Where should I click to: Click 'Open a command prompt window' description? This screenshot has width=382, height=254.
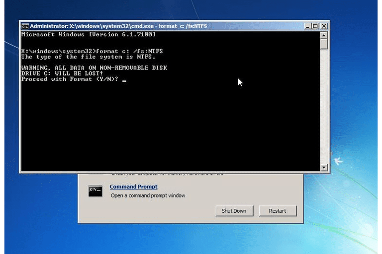(x=148, y=195)
